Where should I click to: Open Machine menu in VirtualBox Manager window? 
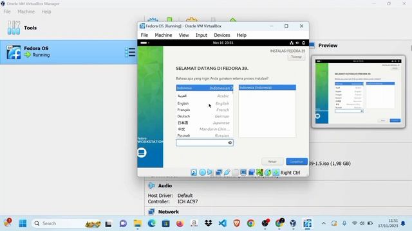(26, 12)
